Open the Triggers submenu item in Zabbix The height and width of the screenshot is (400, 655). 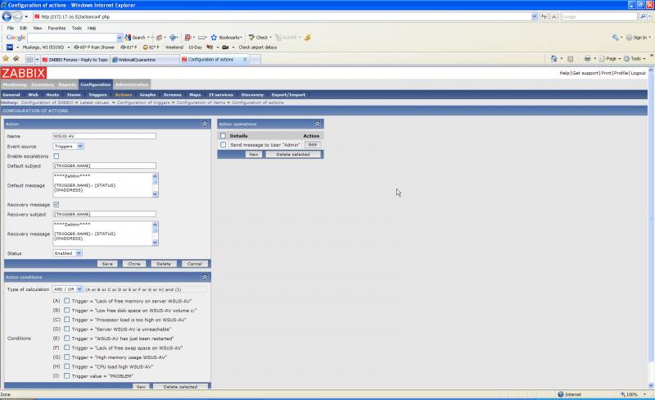coord(97,94)
